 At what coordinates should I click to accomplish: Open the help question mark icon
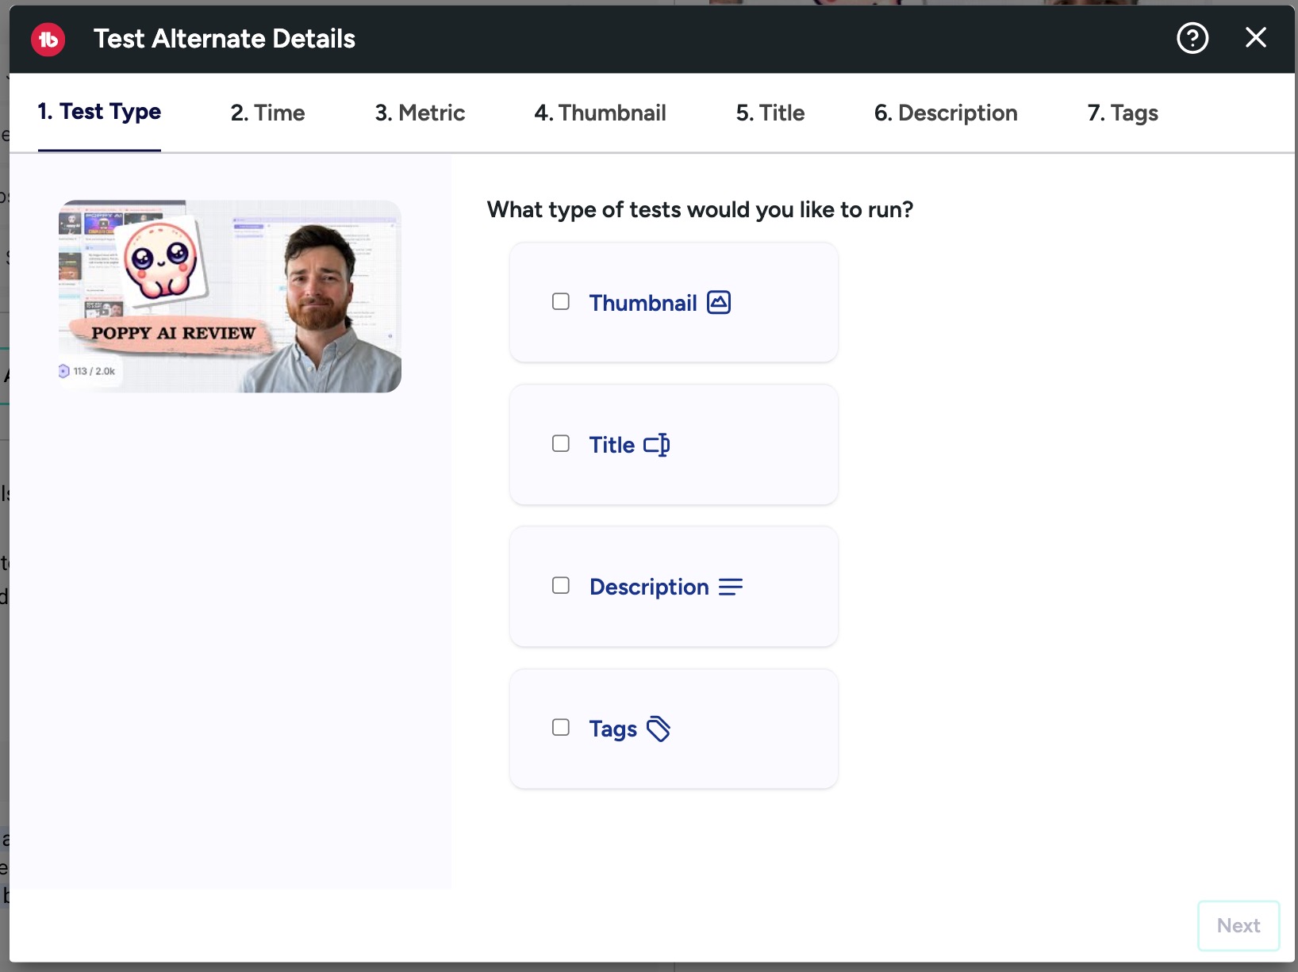coord(1192,38)
